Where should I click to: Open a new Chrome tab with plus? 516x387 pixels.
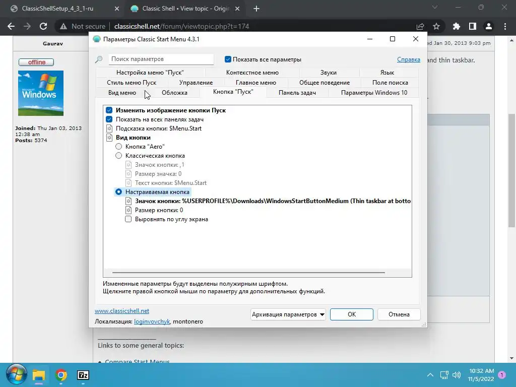click(256, 9)
